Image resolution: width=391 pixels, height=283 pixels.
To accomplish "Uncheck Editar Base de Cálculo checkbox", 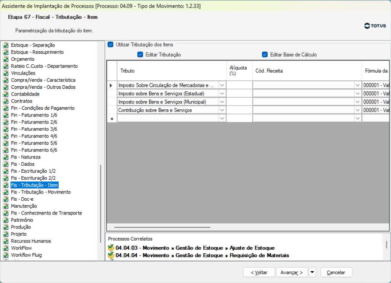I will 265,54.
